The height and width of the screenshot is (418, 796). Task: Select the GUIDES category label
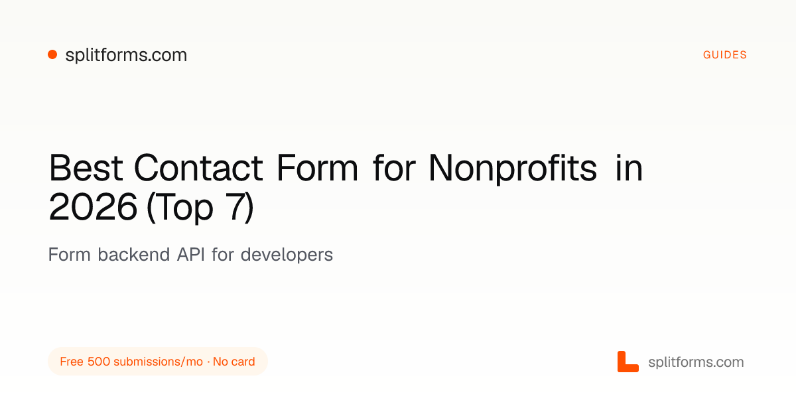[725, 55]
